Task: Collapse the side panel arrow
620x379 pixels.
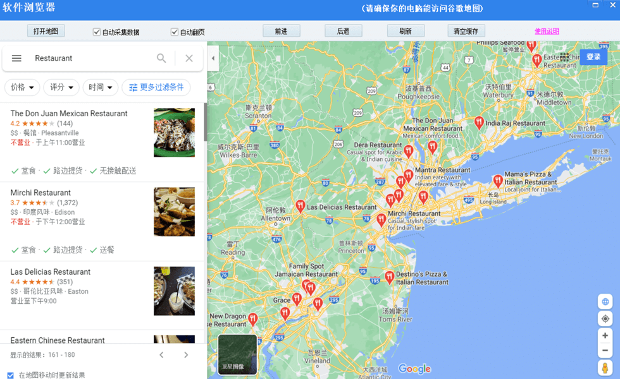Action: point(213,58)
